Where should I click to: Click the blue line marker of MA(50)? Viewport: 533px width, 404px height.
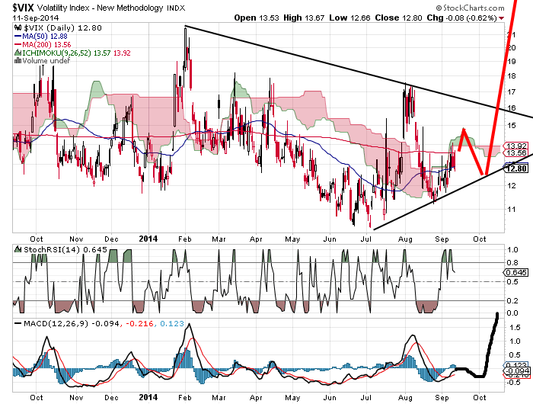click(18, 36)
